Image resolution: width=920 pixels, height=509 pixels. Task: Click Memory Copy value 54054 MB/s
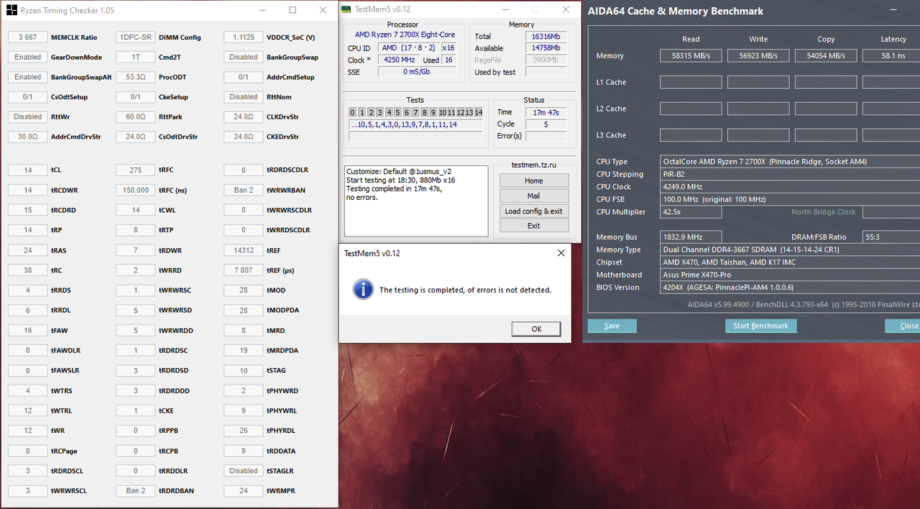(x=826, y=55)
